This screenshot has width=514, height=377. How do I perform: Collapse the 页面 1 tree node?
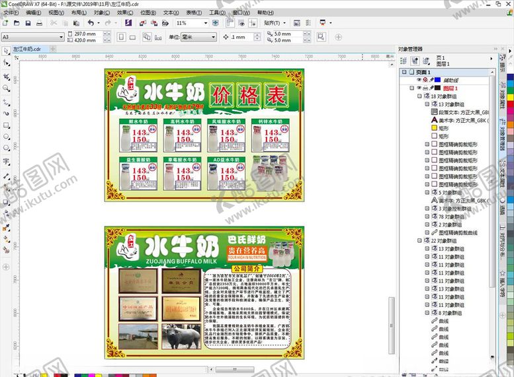tap(404, 72)
